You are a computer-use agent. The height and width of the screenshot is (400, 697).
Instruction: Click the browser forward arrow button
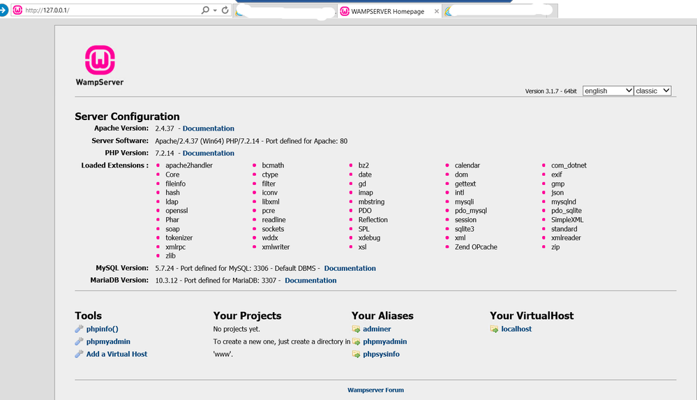point(3,10)
